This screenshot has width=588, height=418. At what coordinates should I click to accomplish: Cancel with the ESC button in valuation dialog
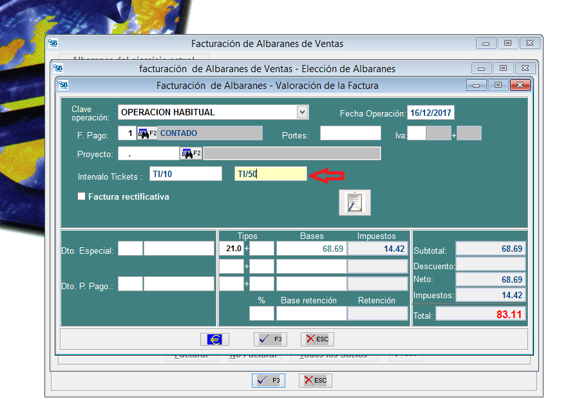click(318, 339)
